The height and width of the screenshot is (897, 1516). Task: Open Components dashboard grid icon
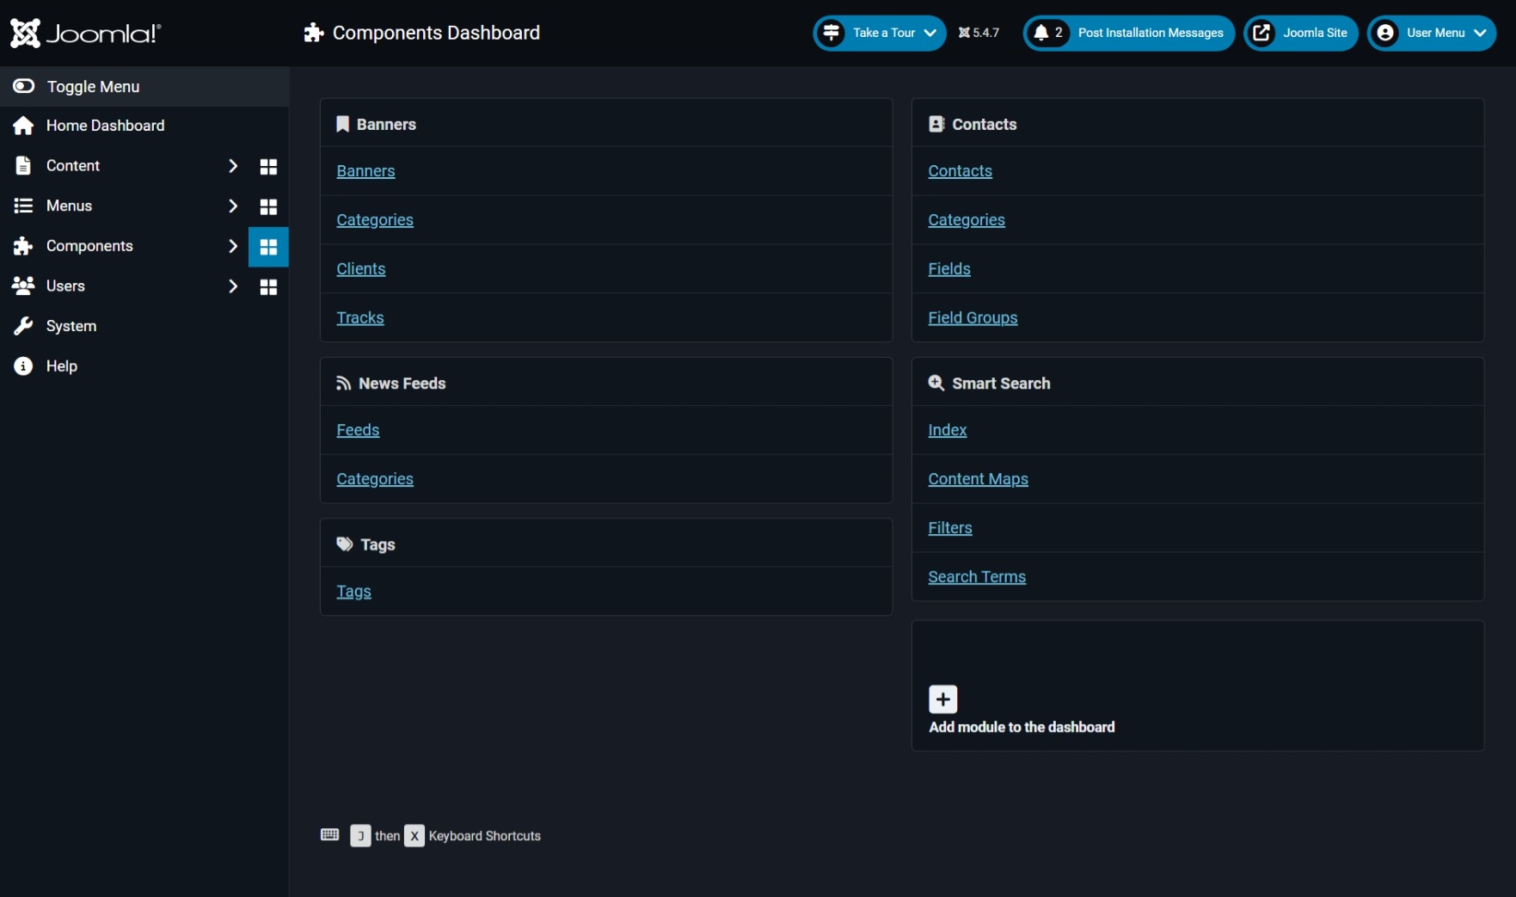click(x=268, y=247)
